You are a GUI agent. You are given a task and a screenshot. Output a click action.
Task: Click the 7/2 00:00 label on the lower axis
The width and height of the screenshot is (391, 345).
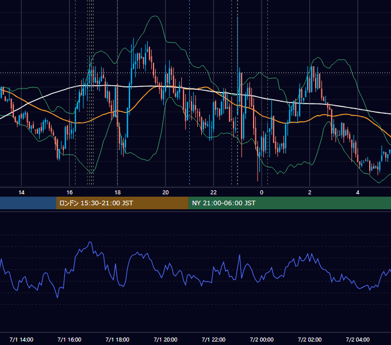(x=262, y=339)
